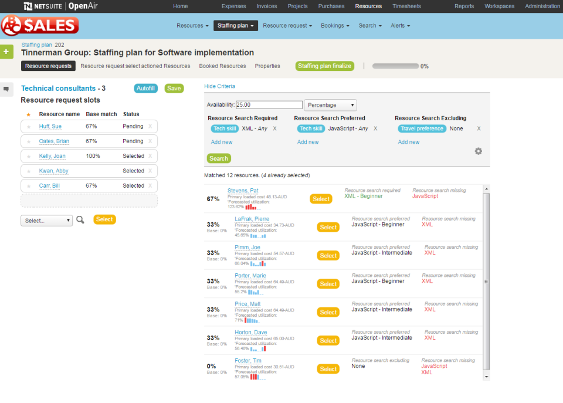
Task: Expand the Bookings dropdown menu
Action: coord(334,25)
